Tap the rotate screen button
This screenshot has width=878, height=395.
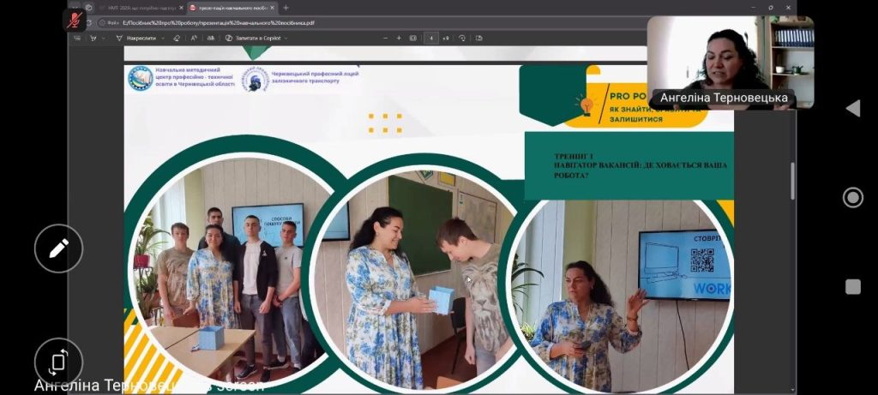(58, 362)
